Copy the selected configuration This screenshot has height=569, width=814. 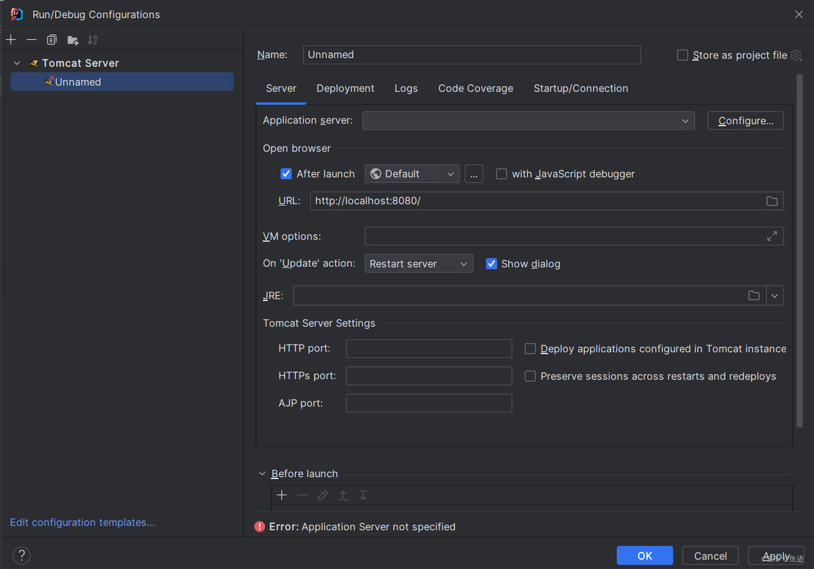pyautogui.click(x=52, y=40)
